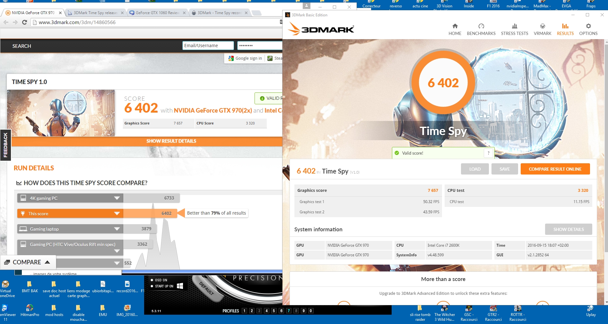608x324 pixels.
Task: Switch to NVIDIA GeForce GTX 970 tab
Action: [33, 13]
